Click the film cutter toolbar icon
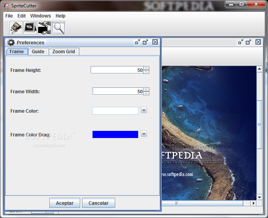The height and width of the screenshot is (218, 268). [x=16, y=28]
